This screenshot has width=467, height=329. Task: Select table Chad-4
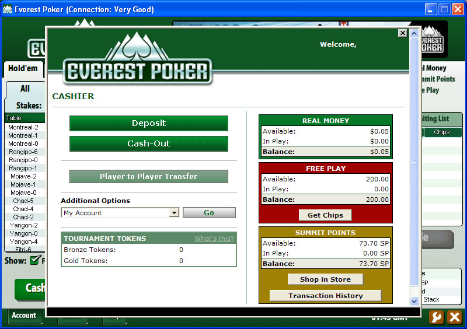23,209
